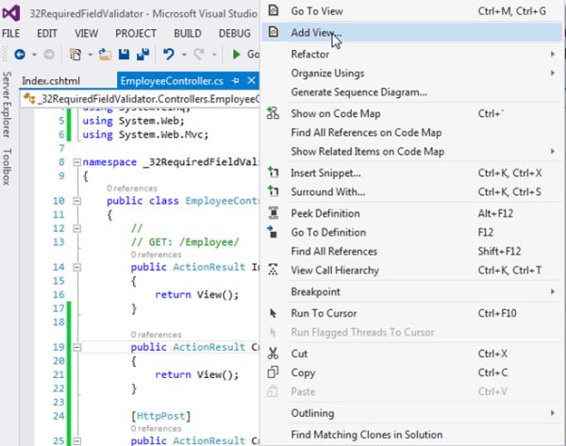The width and height of the screenshot is (566, 446).
Task: Click the class navigation combo box
Action: 141,98
